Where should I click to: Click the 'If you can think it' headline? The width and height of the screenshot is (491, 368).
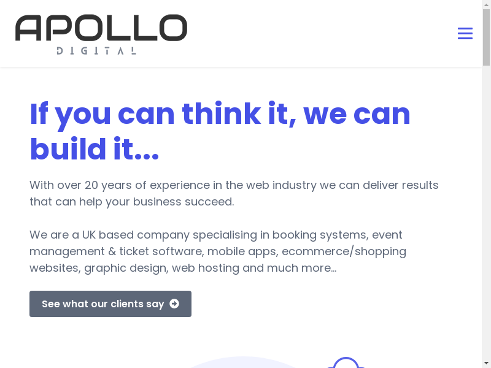pyautogui.click(x=220, y=114)
